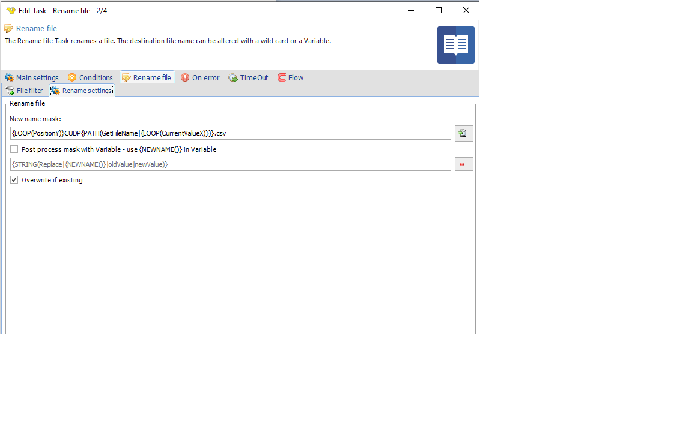Click the red dot button next to post-process field
Screen dimensions: 692x432
pos(463,164)
